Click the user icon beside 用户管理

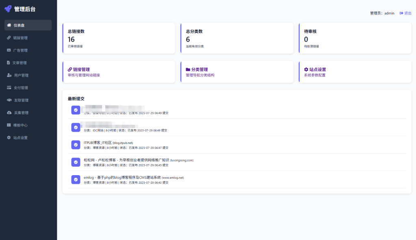pos(9,75)
